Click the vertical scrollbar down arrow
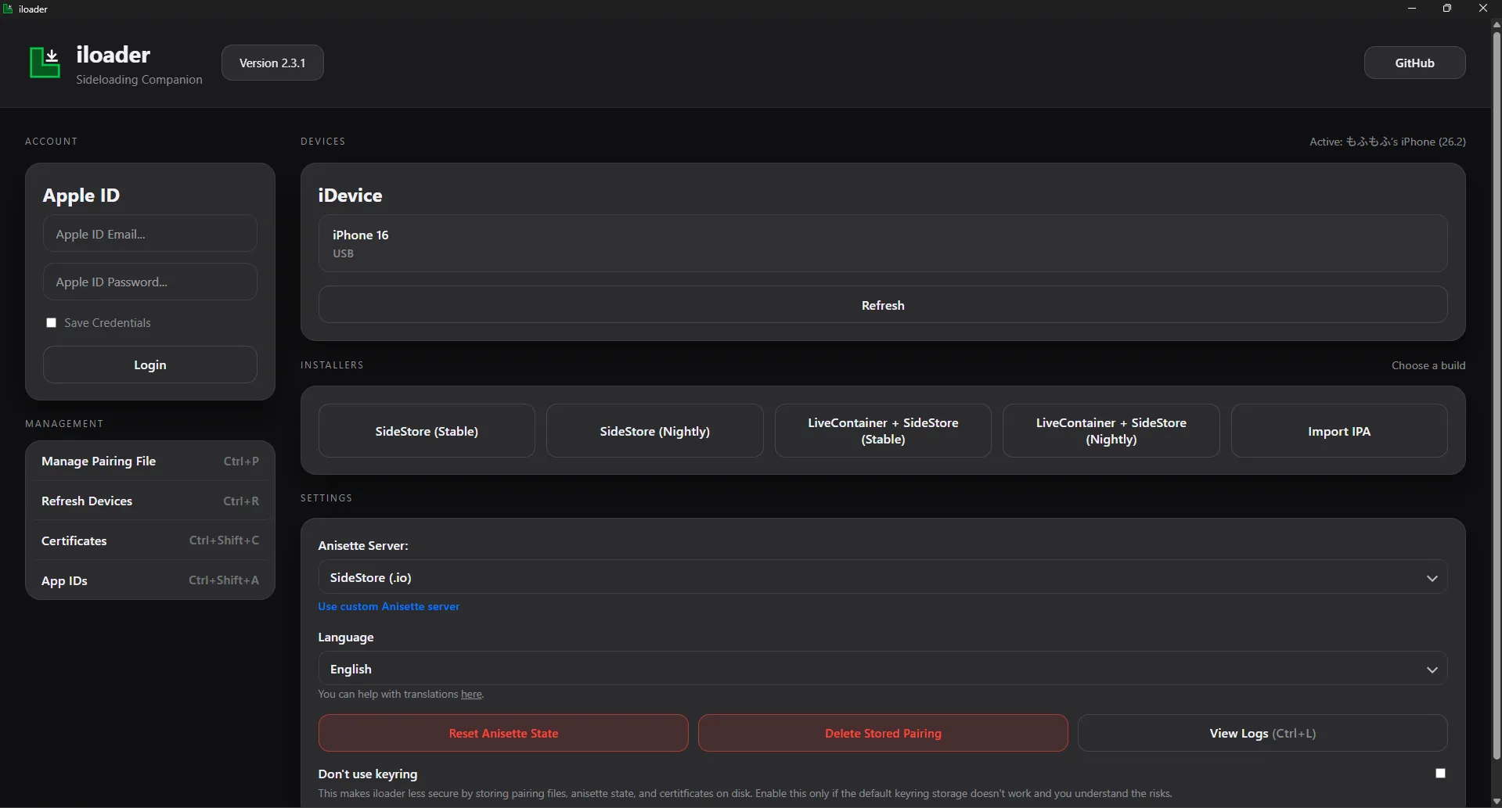The height and width of the screenshot is (808, 1502). (x=1497, y=802)
